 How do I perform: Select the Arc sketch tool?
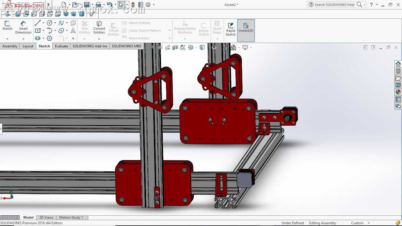click(49, 31)
